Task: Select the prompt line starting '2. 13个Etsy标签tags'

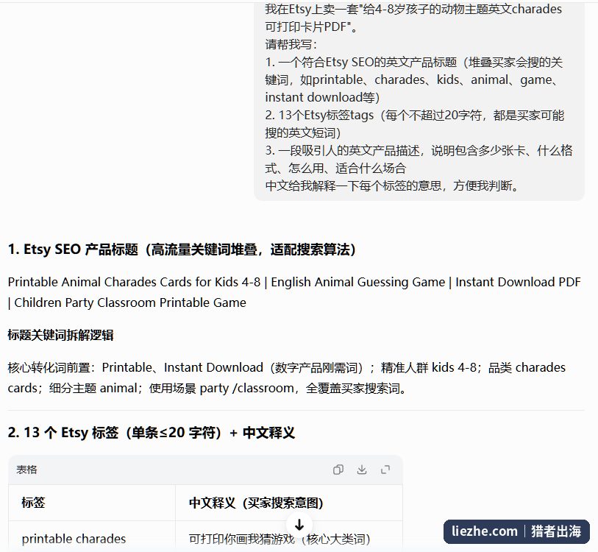Action: click(415, 124)
